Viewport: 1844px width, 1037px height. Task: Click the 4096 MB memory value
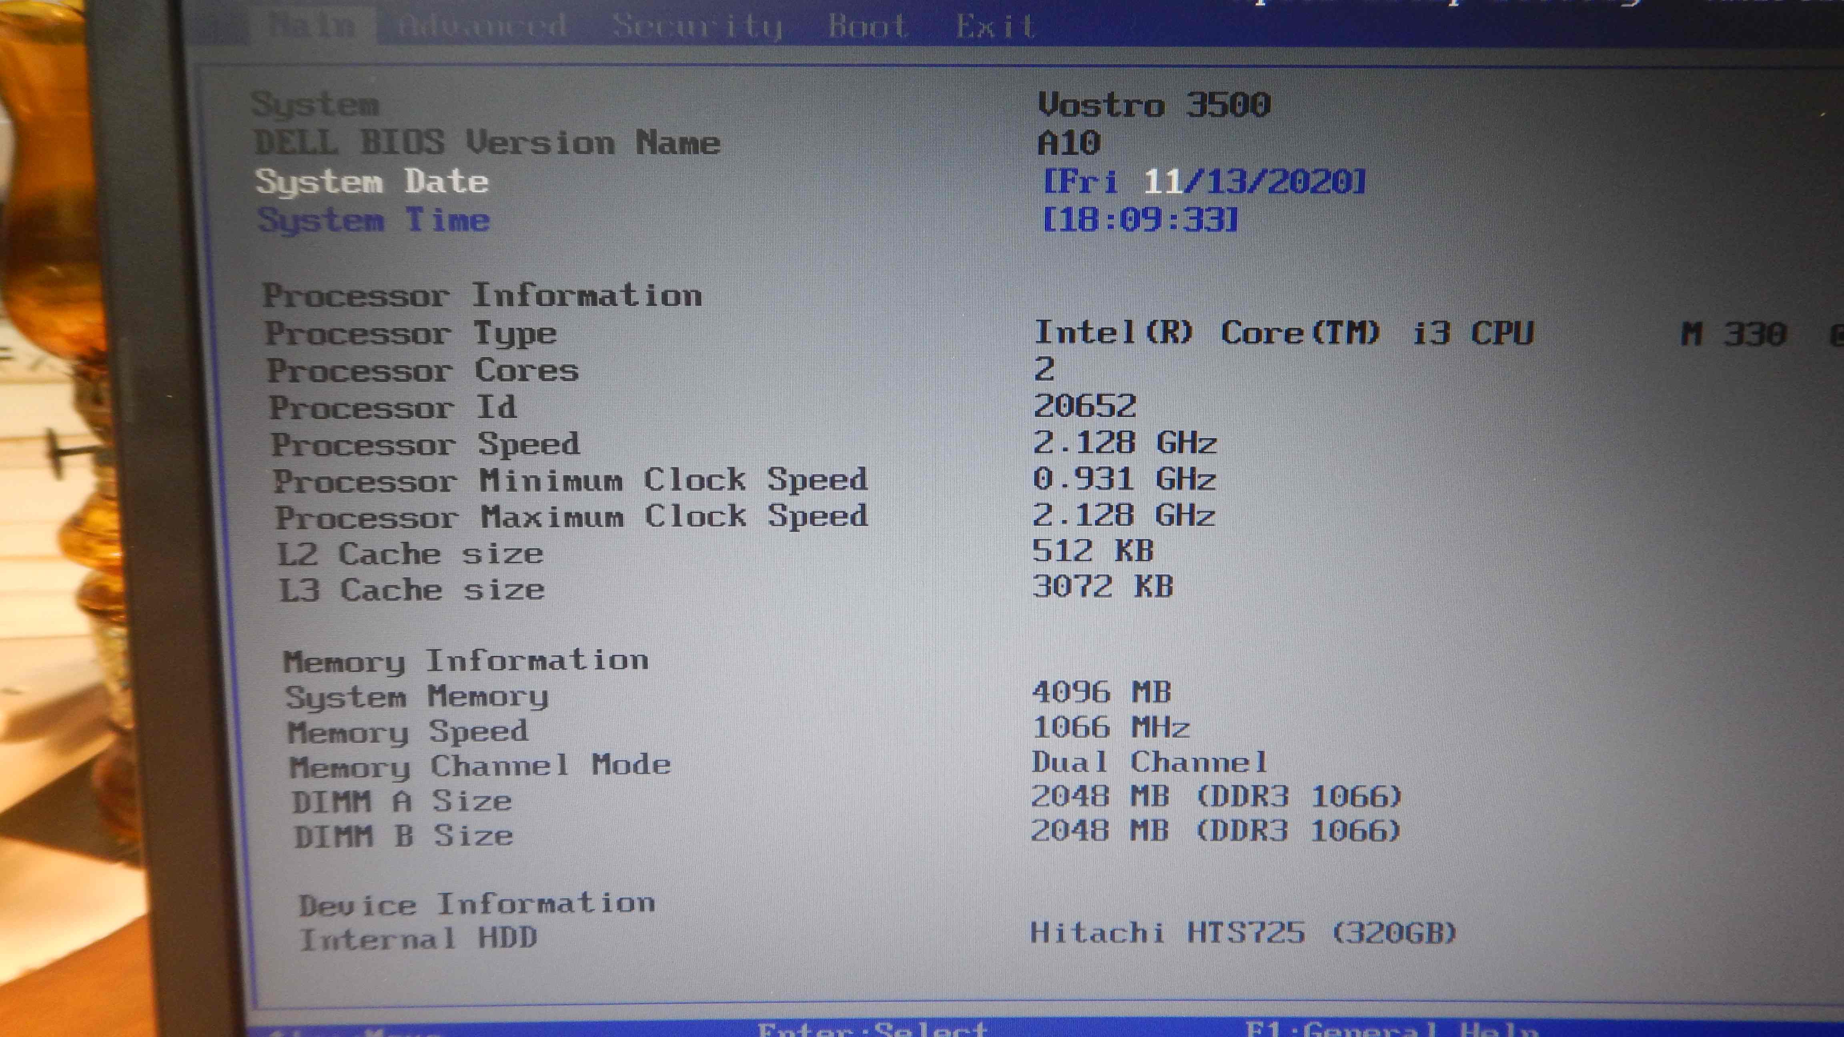pos(1102,691)
